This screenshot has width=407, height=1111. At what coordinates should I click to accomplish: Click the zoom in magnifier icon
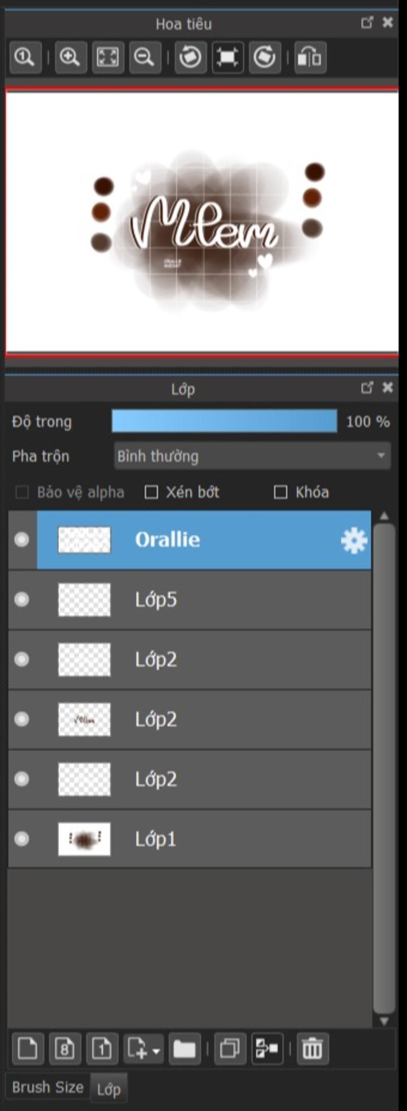pyautogui.click(x=71, y=57)
